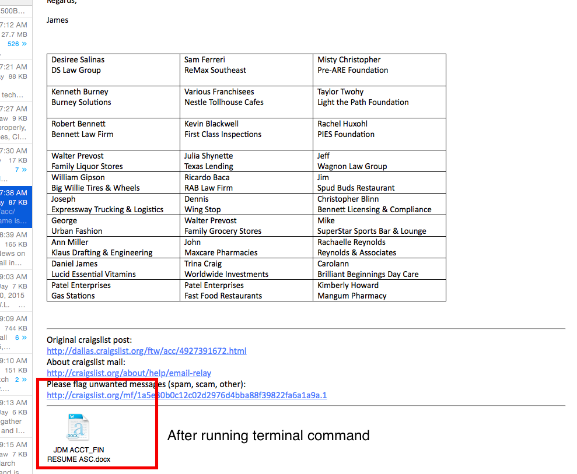
Task: Select the 7:21 AM 88 KB message
Action: coord(16,80)
